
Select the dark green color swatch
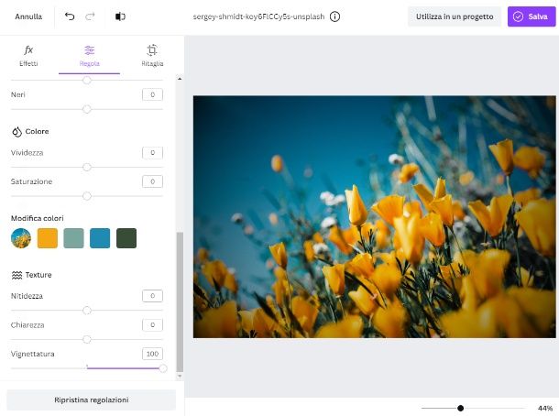(126, 238)
